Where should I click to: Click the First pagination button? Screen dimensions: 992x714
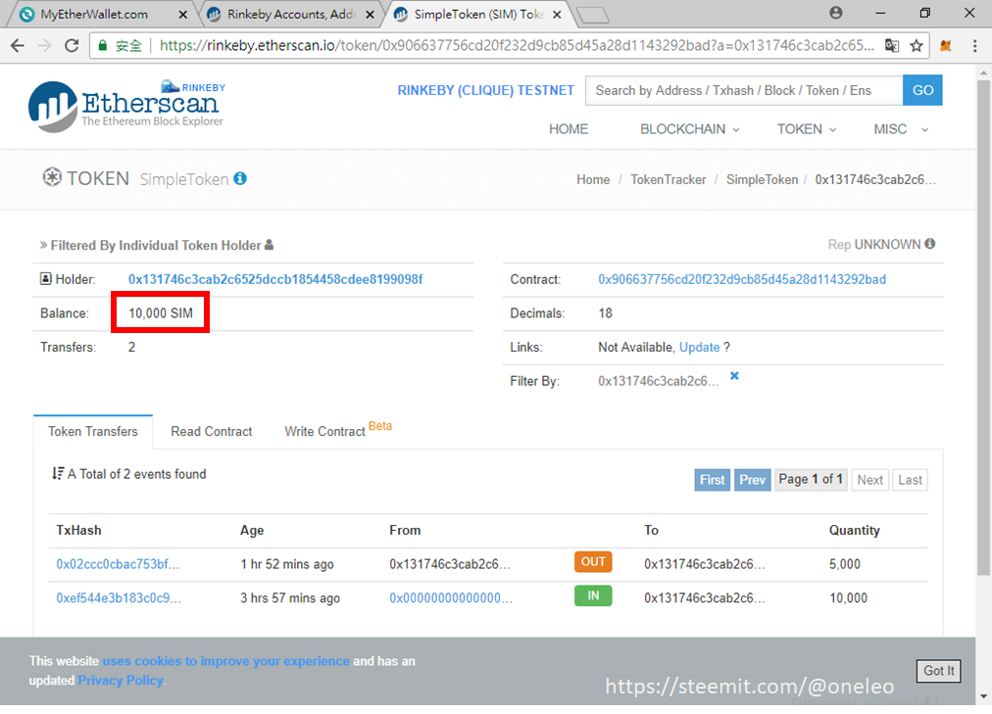(x=712, y=480)
